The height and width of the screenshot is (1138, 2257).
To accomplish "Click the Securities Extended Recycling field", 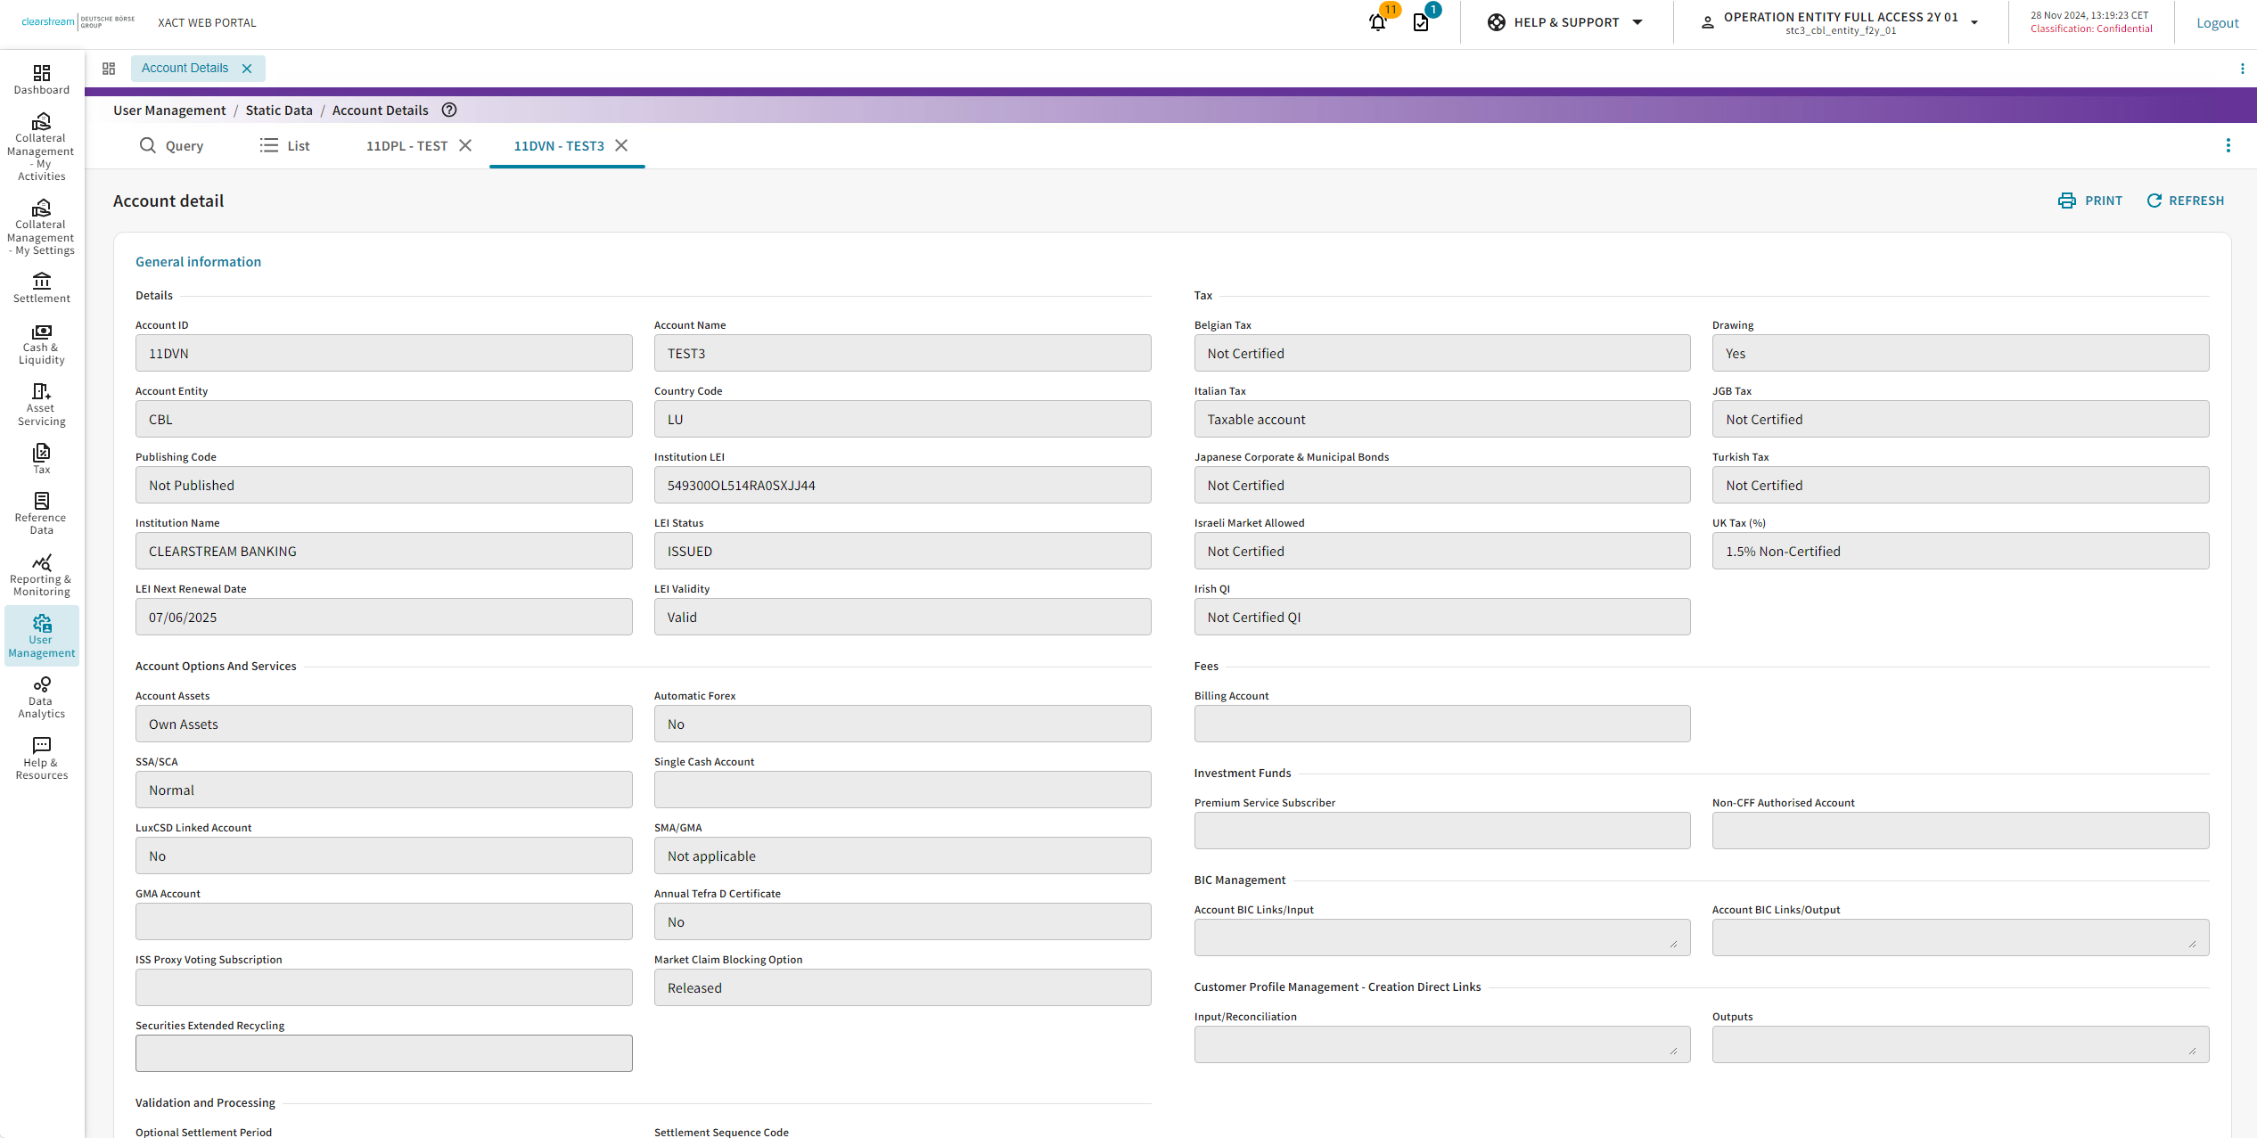I will click(x=383, y=1052).
